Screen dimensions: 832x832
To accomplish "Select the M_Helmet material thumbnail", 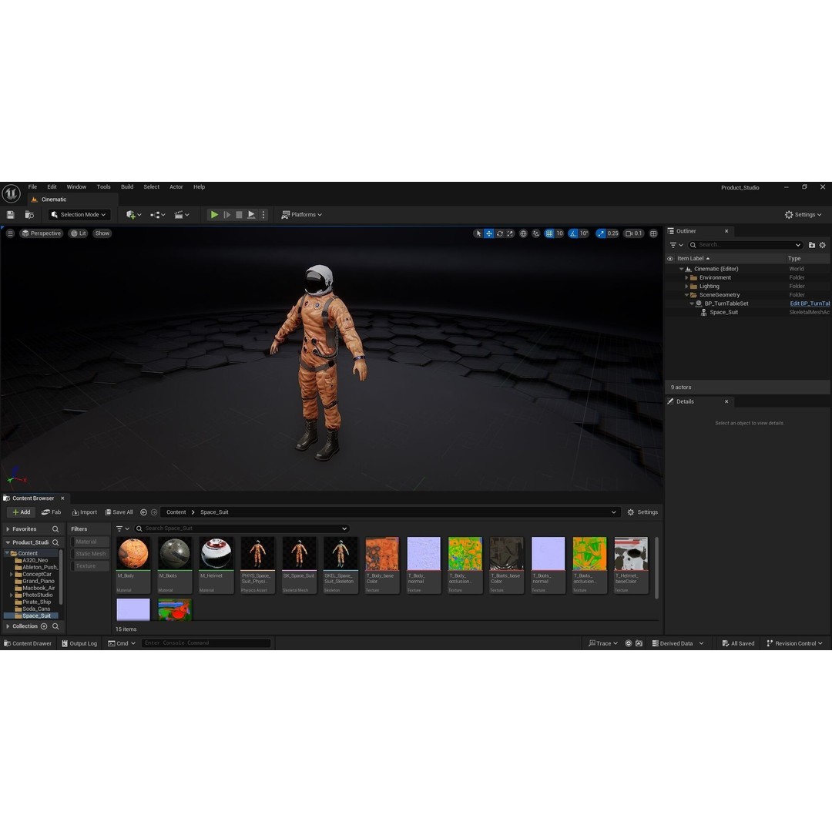I will (x=216, y=565).
